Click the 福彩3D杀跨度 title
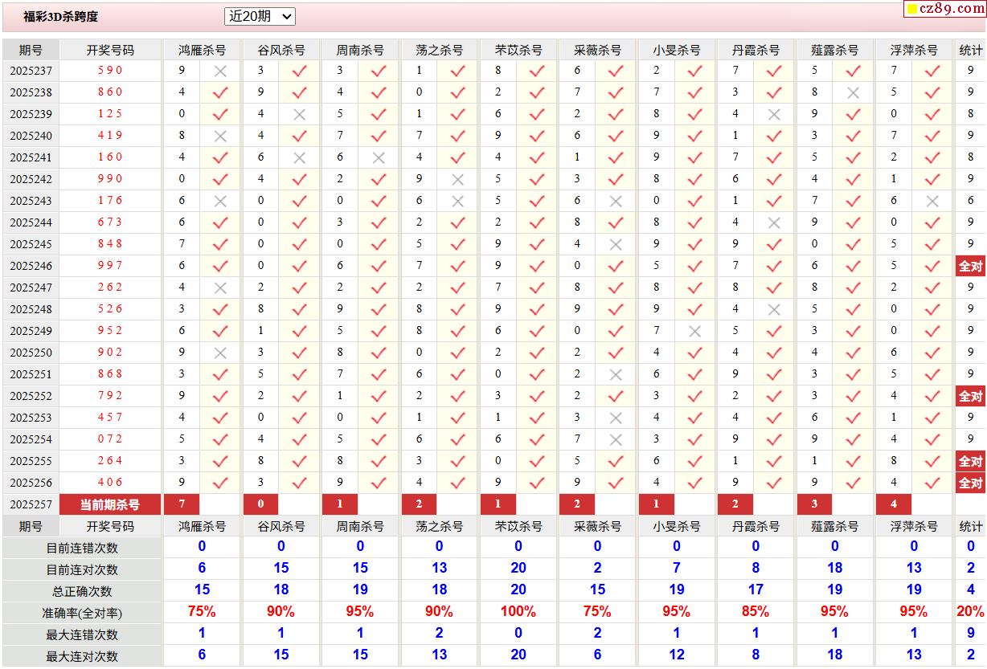This screenshot has height=669, width=987. point(60,17)
